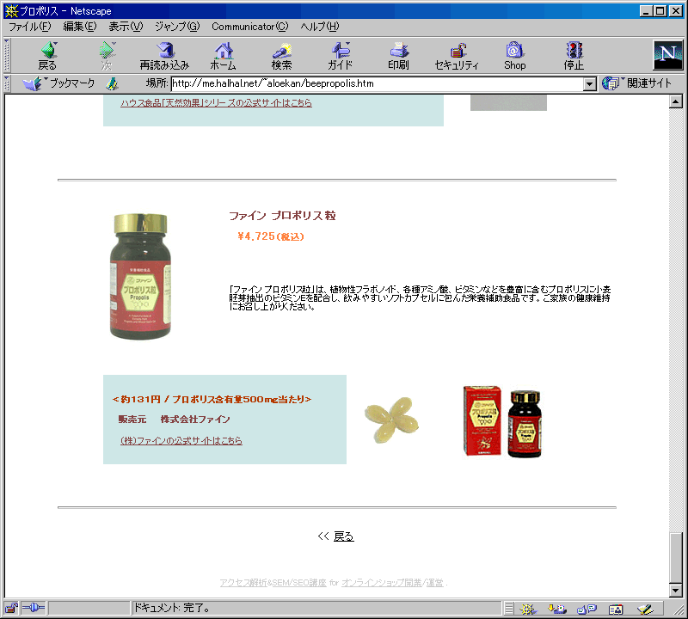688x619 pixels.
Task: Open Navigator from the component bar
Action: [x=528, y=609]
